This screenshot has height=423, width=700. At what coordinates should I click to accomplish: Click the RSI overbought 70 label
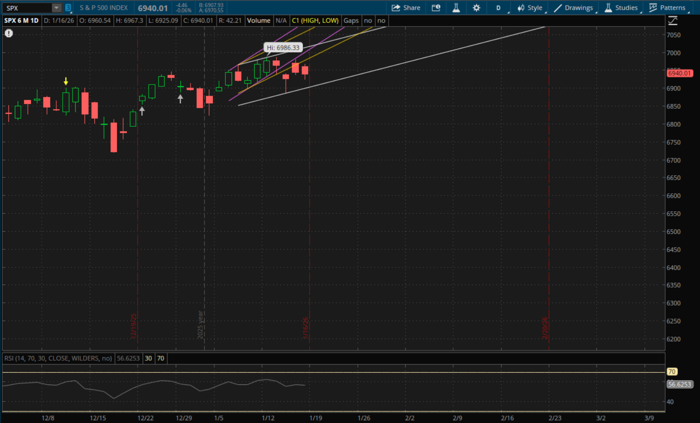coord(161,358)
